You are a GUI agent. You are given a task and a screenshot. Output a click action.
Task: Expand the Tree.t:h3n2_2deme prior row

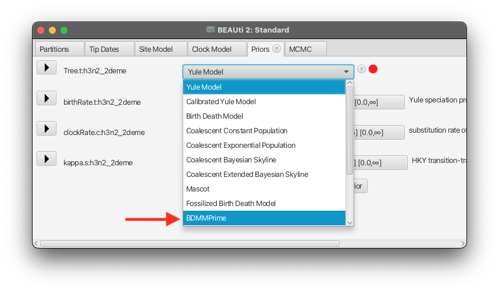[47, 68]
